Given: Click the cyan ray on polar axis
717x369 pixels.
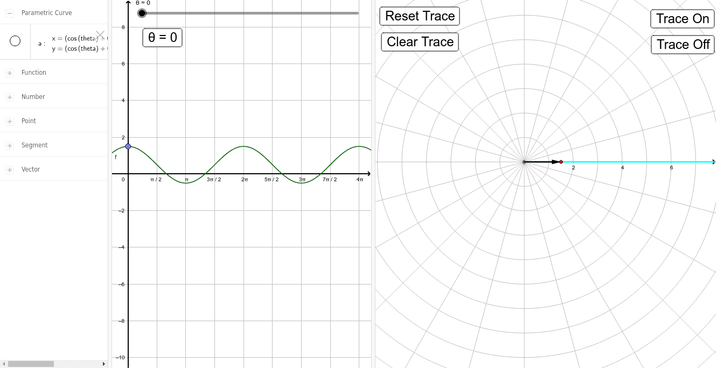Looking at the screenshot, I should (x=638, y=162).
